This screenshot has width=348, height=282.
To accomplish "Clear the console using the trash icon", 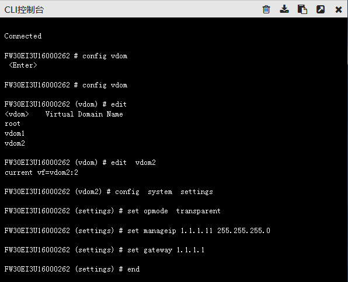I will pos(266,9).
